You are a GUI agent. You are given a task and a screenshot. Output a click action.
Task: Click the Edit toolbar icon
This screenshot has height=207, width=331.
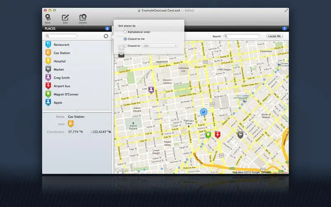pyautogui.click(x=65, y=19)
